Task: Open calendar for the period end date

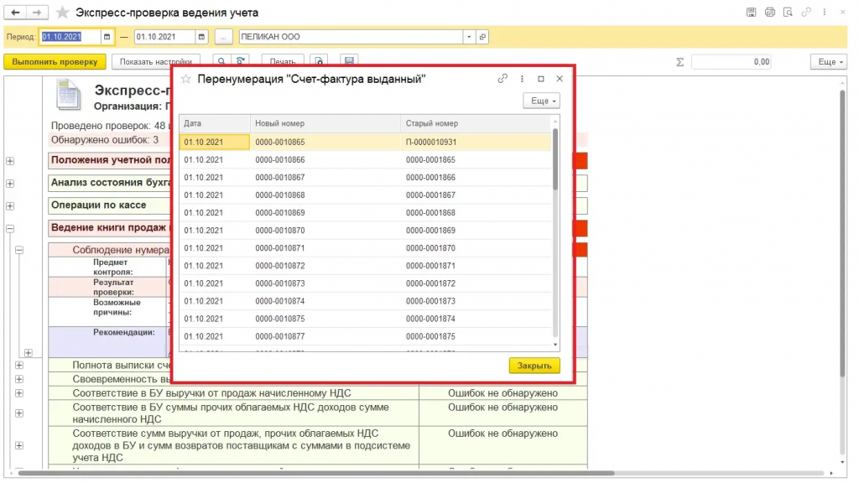Action: (201, 37)
